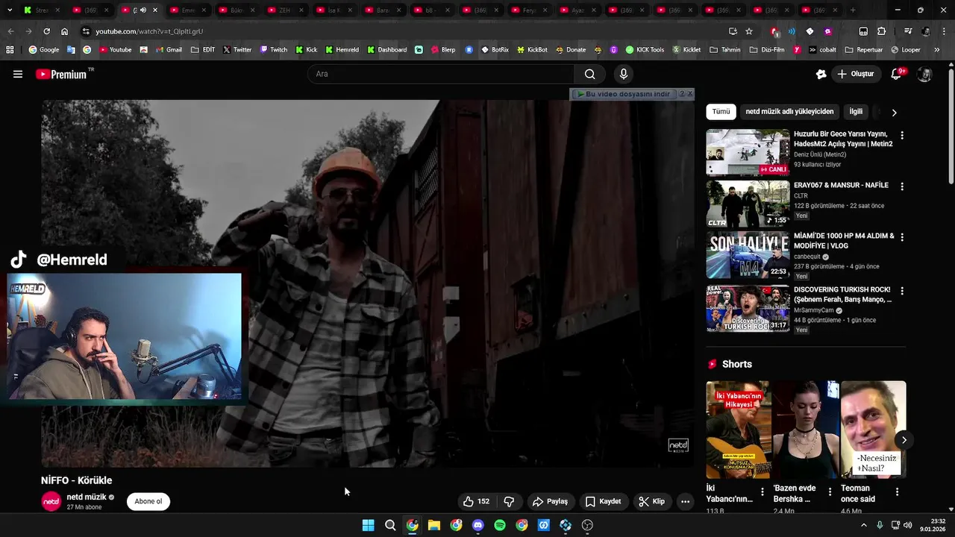Open the KICK Tools bookmark
The height and width of the screenshot is (537, 955).
[x=645, y=50]
